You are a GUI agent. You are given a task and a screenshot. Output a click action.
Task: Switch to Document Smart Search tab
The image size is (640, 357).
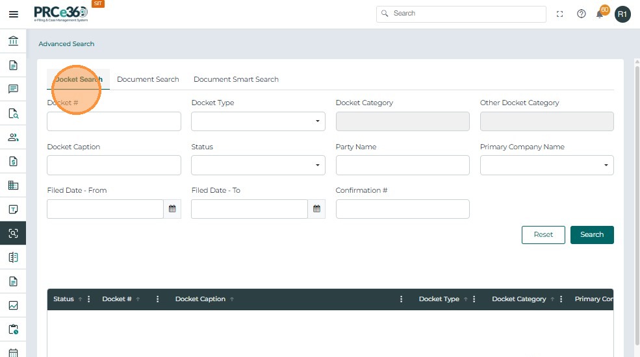tap(236, 79)
